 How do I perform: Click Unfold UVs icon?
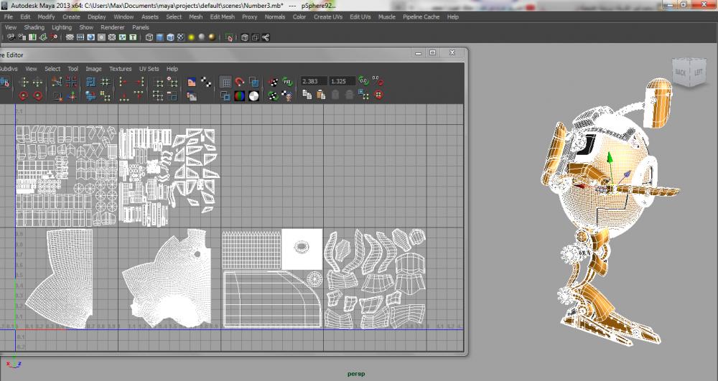[90, 95]
